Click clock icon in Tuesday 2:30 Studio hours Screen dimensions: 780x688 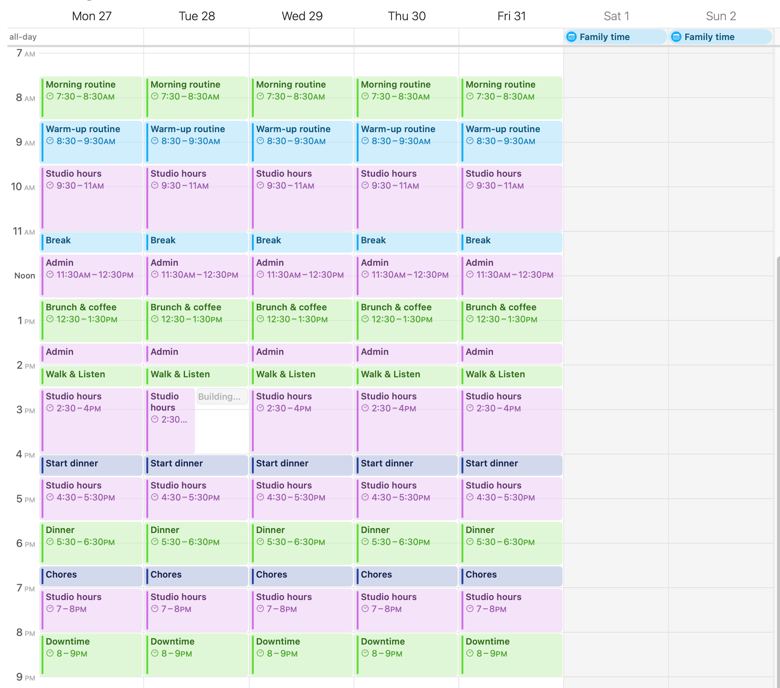[x=155, y=419]
